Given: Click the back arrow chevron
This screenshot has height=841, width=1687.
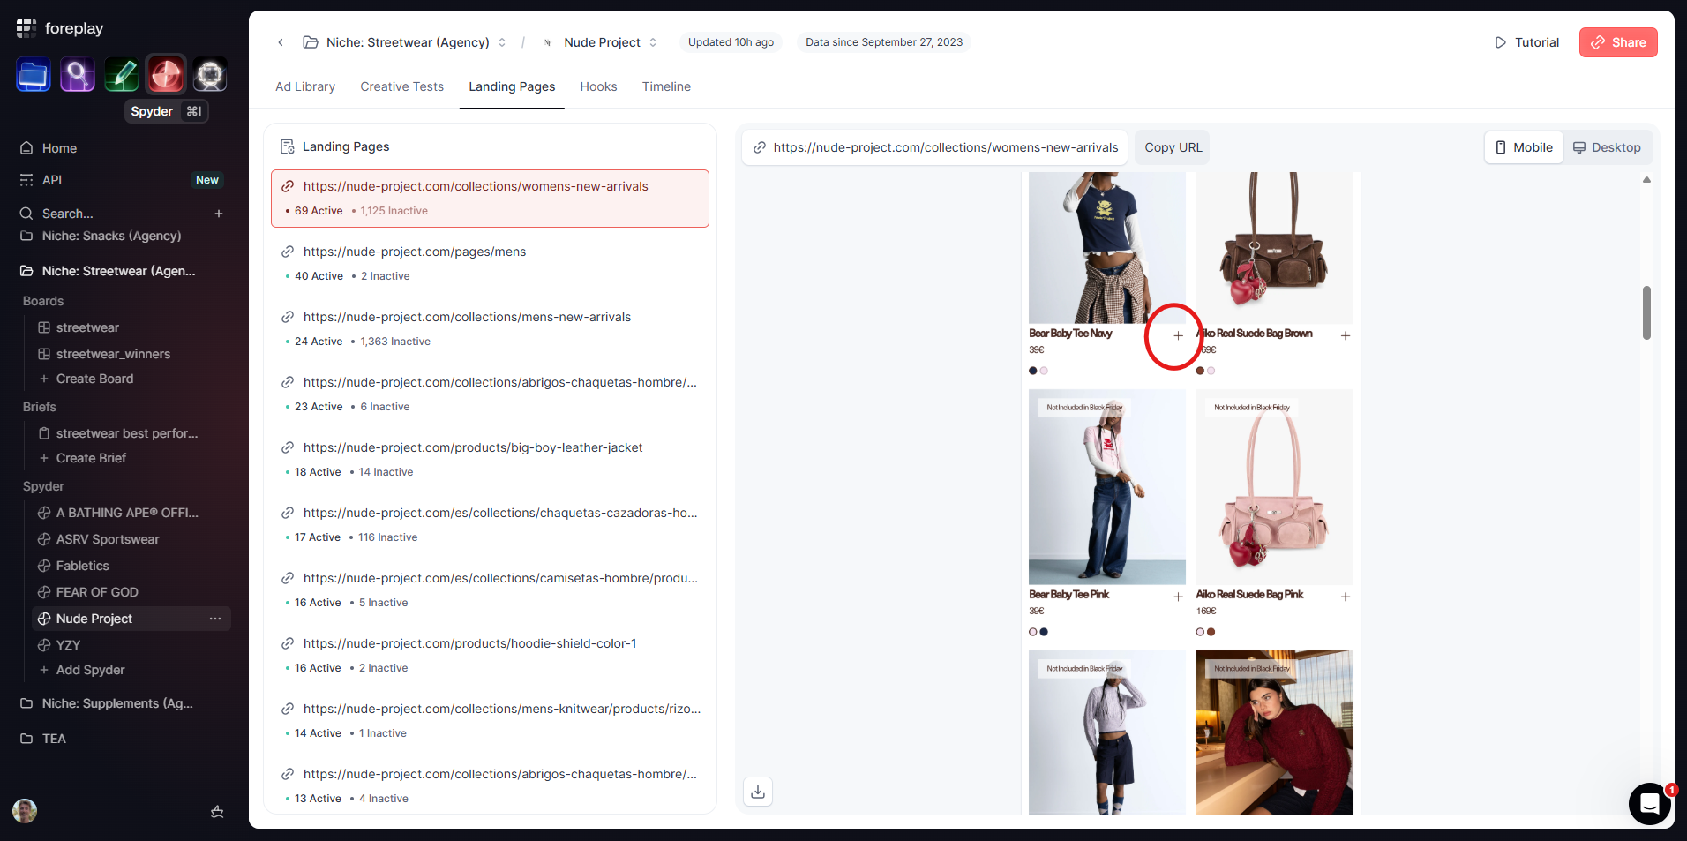Looking at the screenshot, I should point(281,42).
